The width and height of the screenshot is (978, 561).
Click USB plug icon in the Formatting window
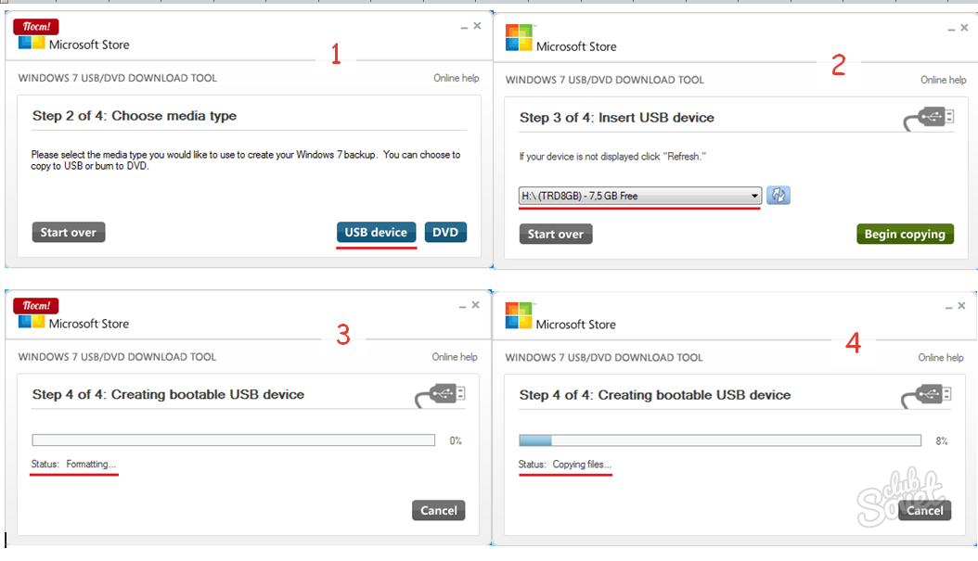click(440, 395)
